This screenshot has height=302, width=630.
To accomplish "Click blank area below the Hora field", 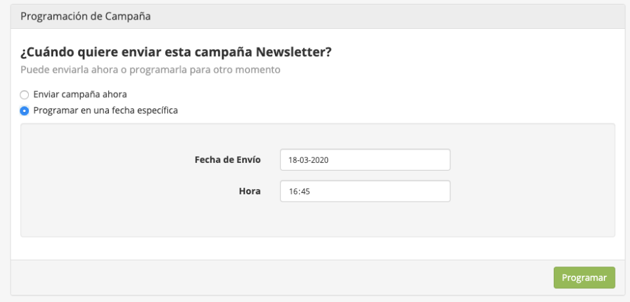I will [x=365, y=220].
